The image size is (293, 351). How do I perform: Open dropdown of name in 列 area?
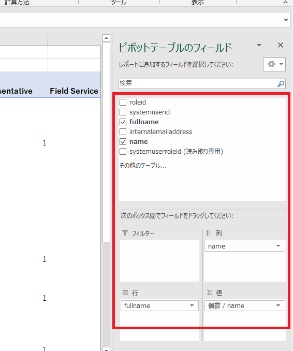click(278, 246)
